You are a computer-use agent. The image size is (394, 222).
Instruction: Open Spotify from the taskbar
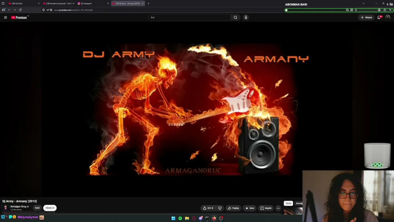180,218
